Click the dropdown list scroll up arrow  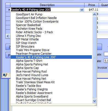pos(94,14)
